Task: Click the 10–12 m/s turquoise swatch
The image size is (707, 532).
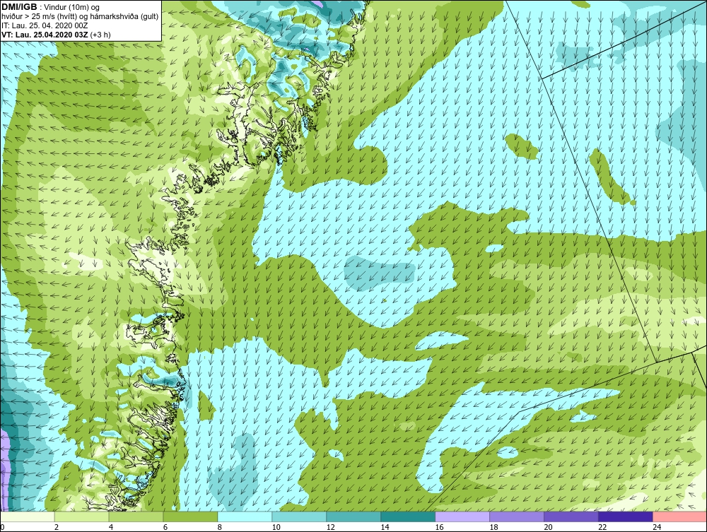Action: tap(299, 516)
